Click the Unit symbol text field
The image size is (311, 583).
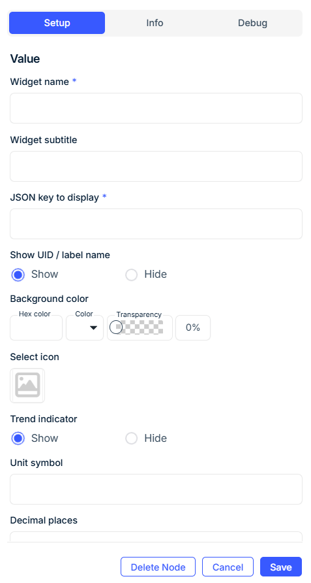(156, 490)
